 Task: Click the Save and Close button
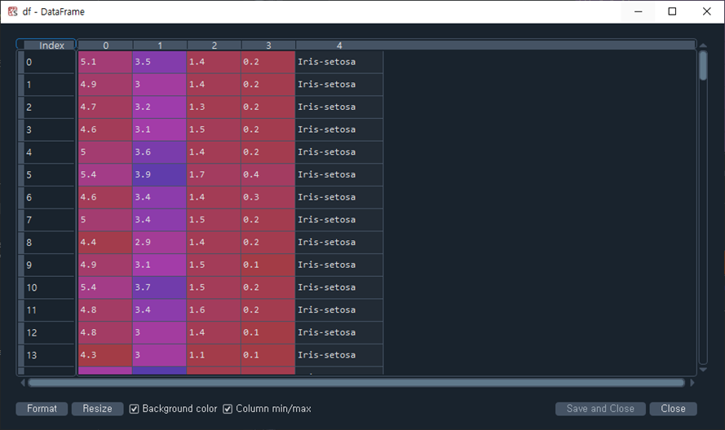click(600, 409)
